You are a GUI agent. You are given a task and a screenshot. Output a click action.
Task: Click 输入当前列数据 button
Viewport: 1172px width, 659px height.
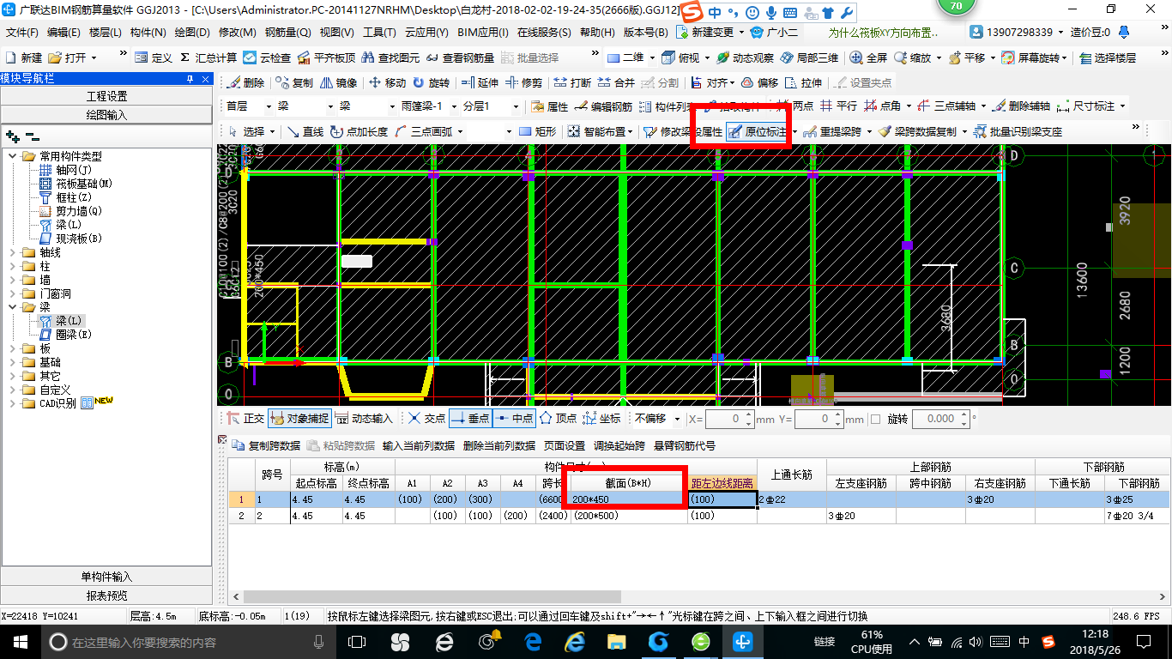pos(419,445)
